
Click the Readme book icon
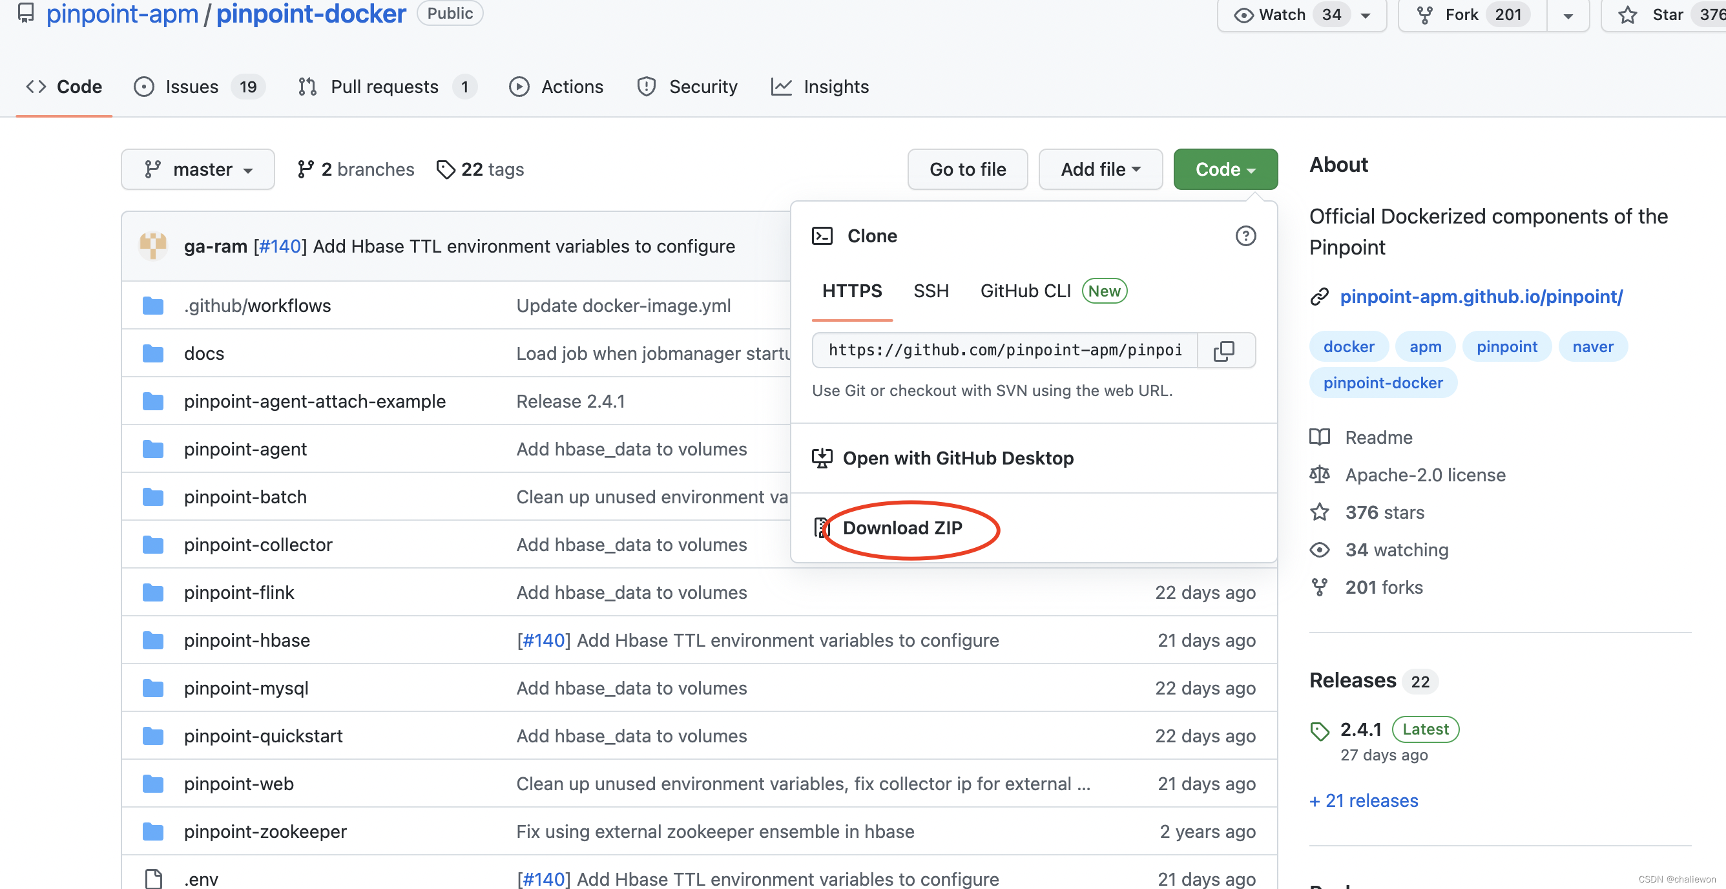point(1320,437)
